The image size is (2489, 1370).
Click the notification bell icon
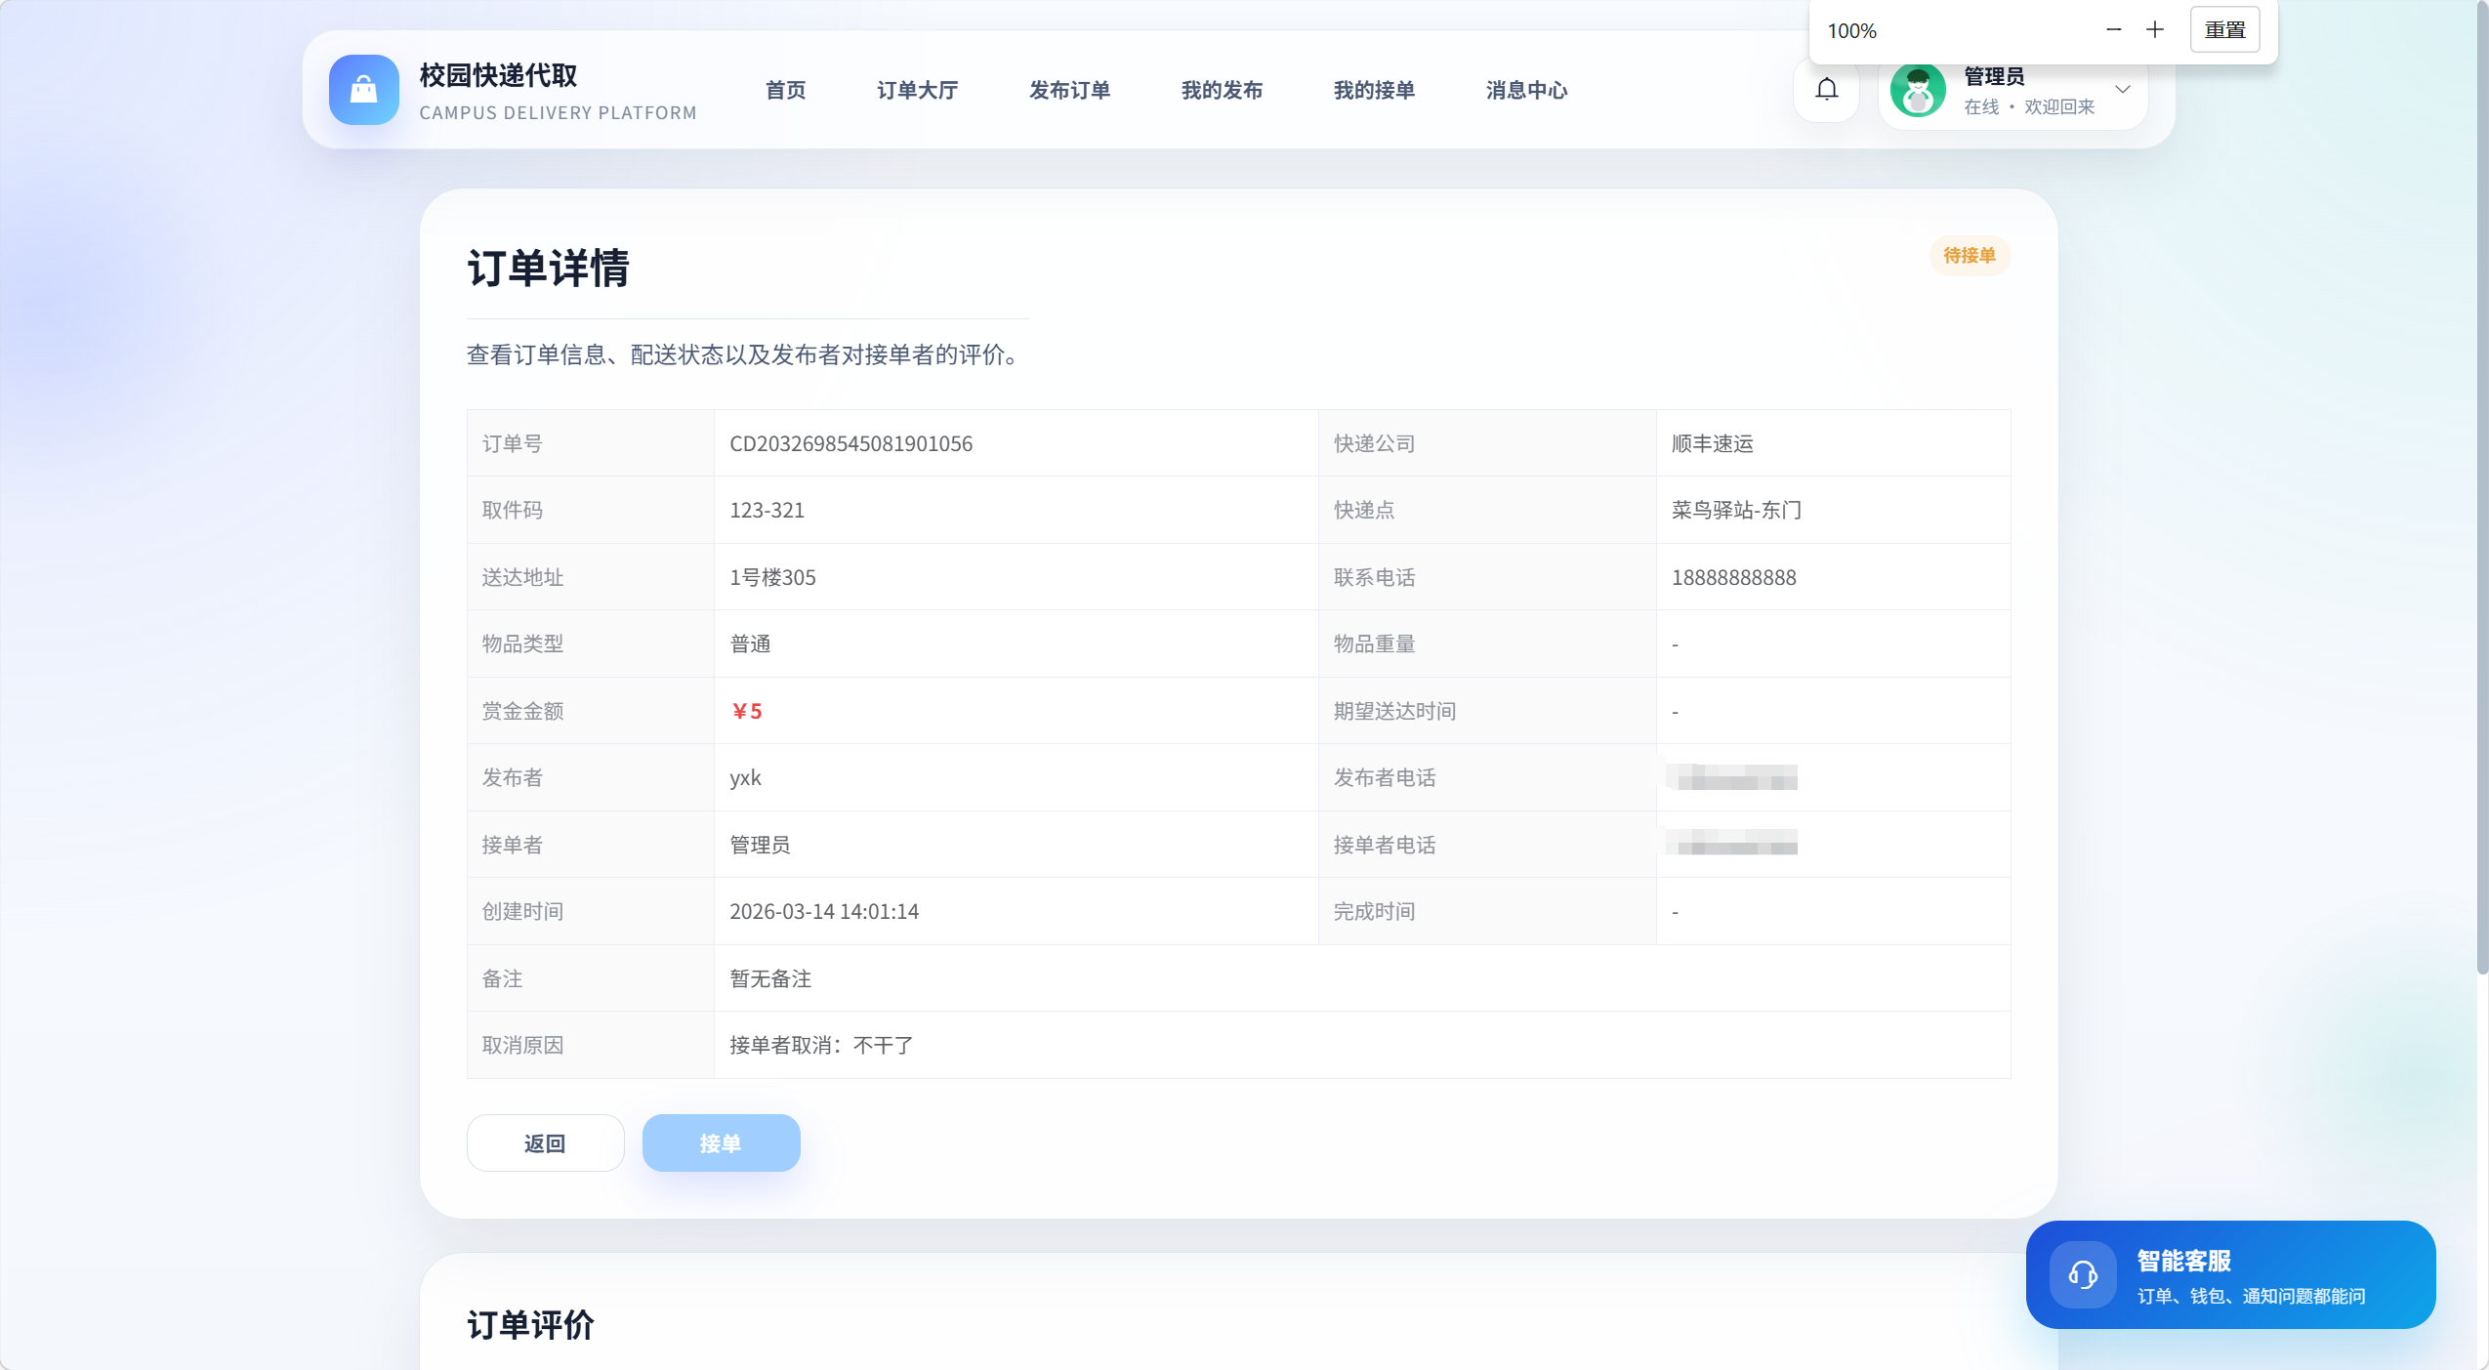point(1826,90)
